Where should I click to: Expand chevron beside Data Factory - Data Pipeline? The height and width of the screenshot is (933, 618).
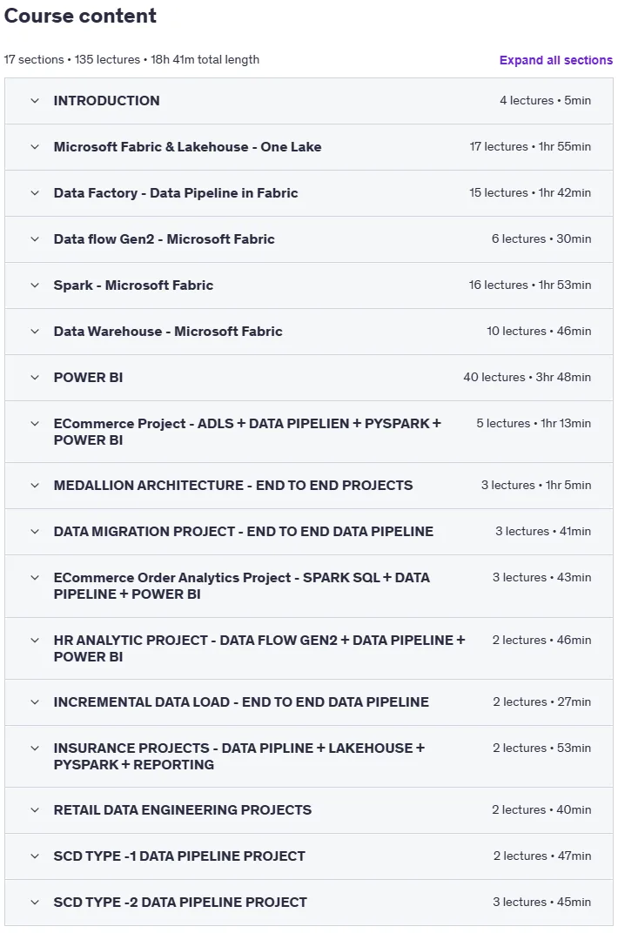click(35, 193)
